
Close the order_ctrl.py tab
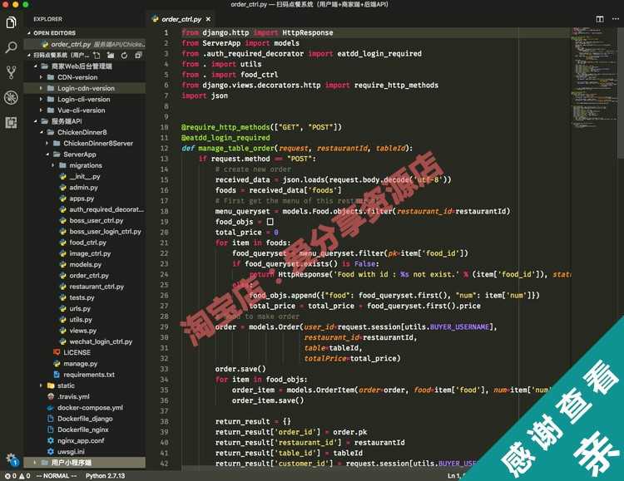coord(208,19)
